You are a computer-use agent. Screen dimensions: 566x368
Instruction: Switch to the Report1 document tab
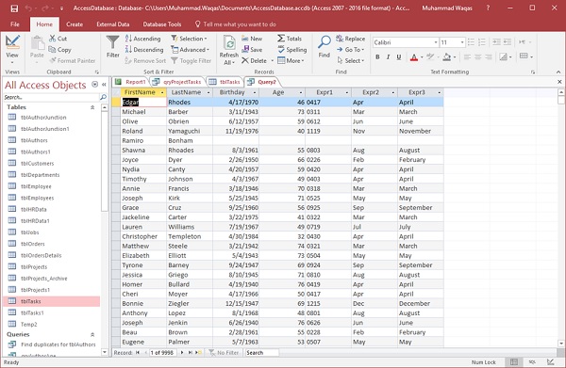pyautogui.click(x=130, y=82)
